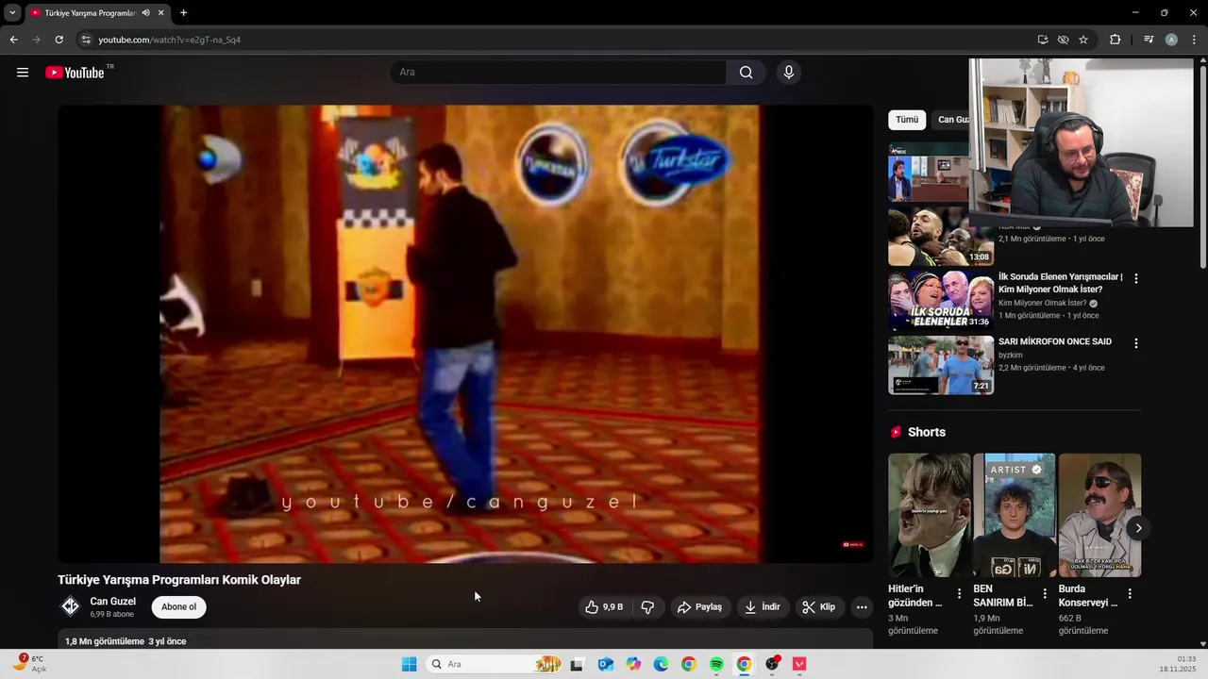Open BEN SANIRIM short with ARTIST badge
Screen dimensions: 1208x679
pyautogui.click(x=1015, y=515)
